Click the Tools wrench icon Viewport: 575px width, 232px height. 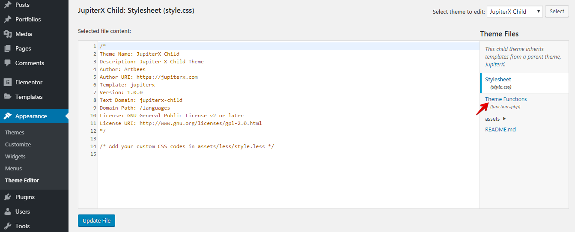pyautogui.click(x=7, y=226)
